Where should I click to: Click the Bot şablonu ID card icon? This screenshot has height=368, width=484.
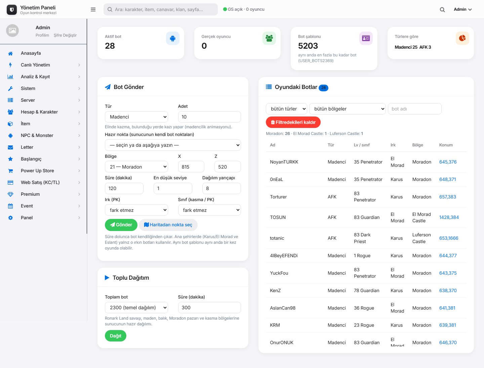tap(366, 38)
